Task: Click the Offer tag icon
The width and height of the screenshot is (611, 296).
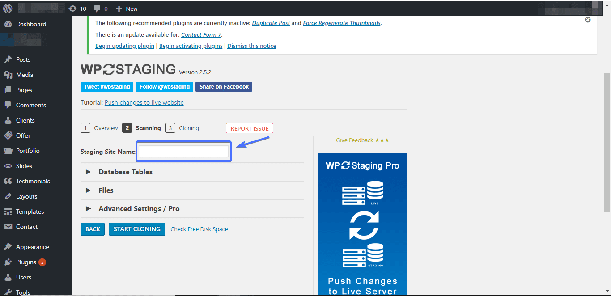Action: 8,135
